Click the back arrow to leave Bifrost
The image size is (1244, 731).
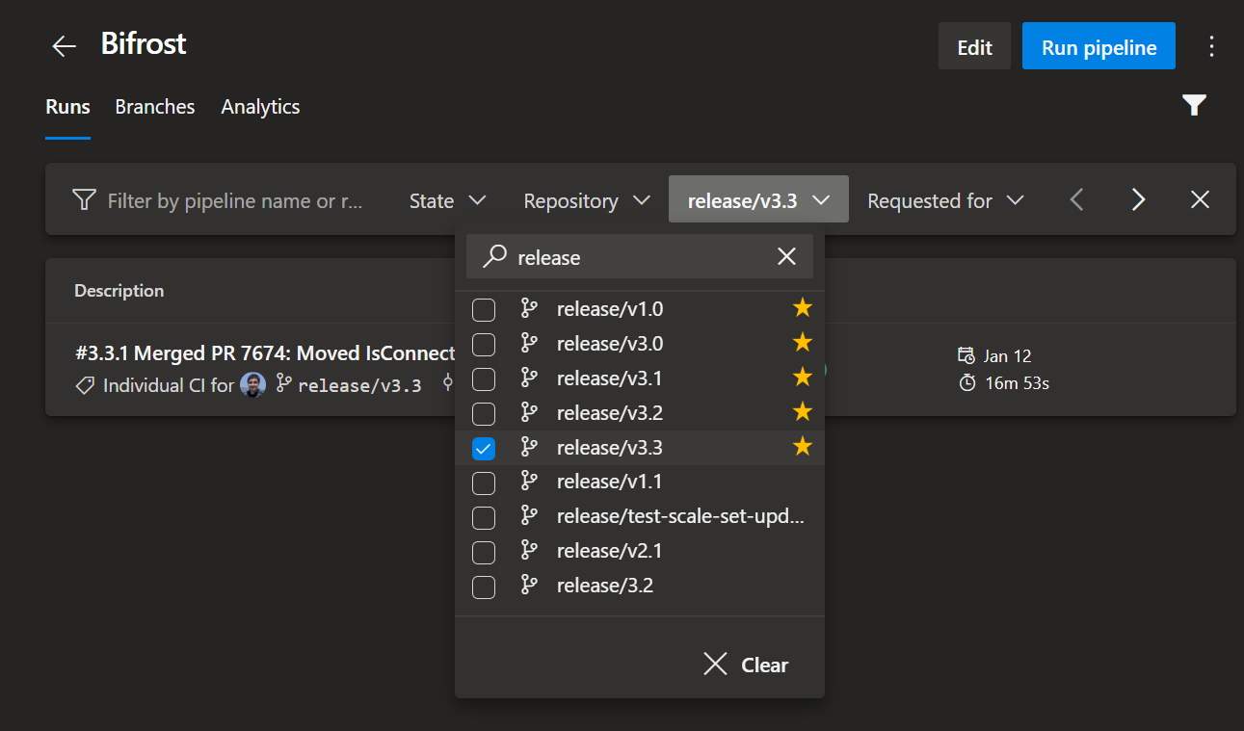(63, 45)
